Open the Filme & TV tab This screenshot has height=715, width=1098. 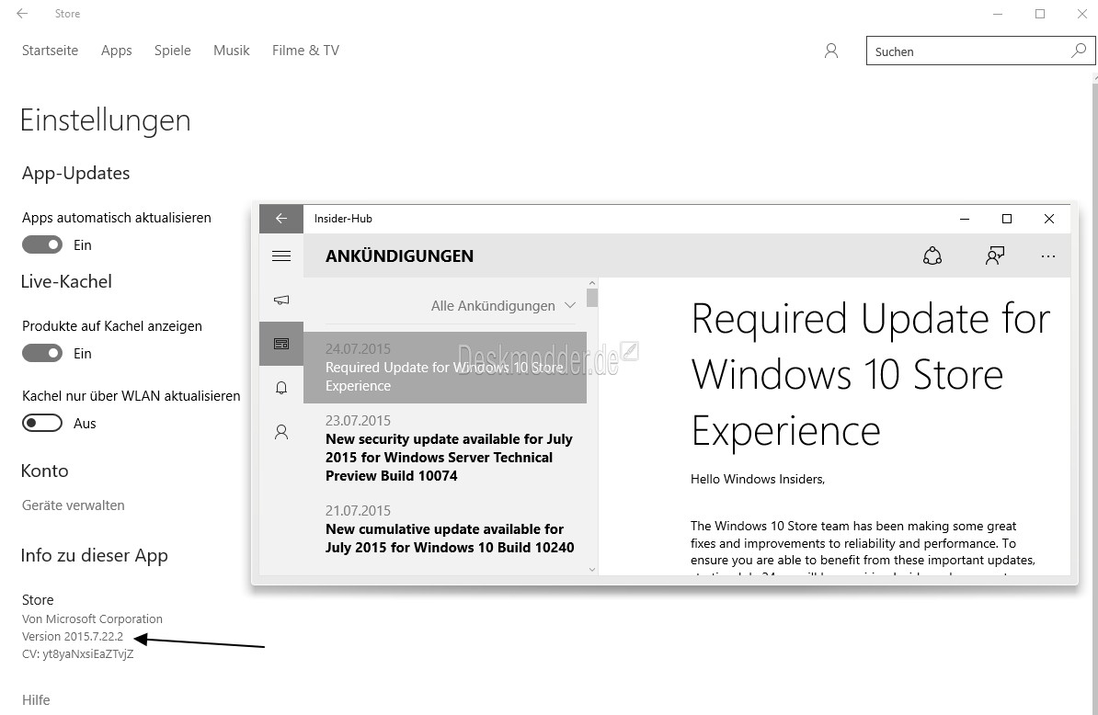click(305, 51)
